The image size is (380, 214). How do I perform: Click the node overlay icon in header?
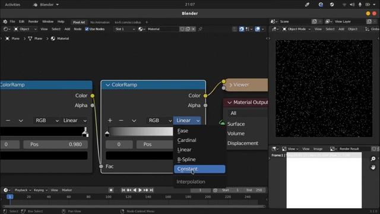(x=257, y=29)
